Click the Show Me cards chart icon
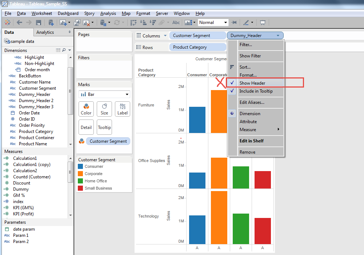Image resolution: width=364 pixels, height=255 pixels. click(x=188, y=23)
